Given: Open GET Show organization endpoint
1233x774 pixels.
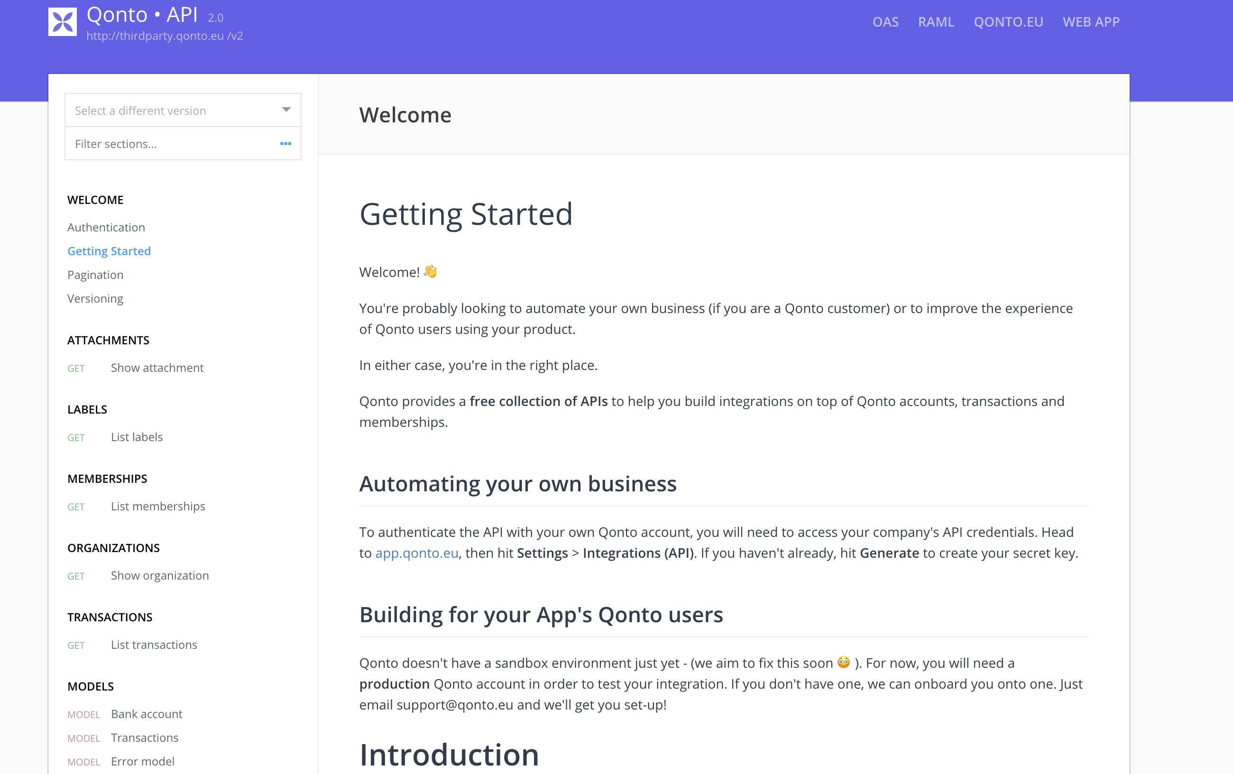Looking at the screenshot, I should click(138, 575).
